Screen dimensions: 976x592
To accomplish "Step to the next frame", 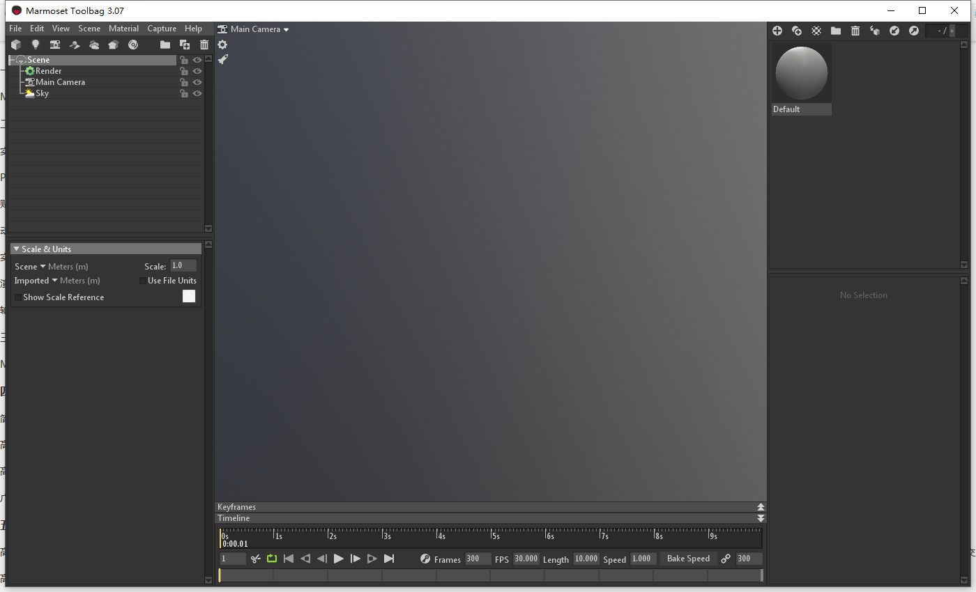I will point(356,559).
